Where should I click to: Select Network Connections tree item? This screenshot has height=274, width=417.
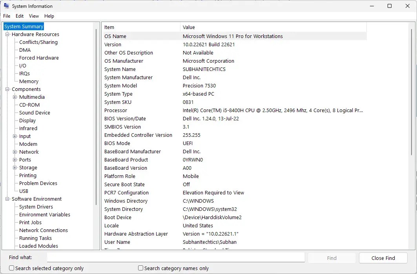click(44, 230)
